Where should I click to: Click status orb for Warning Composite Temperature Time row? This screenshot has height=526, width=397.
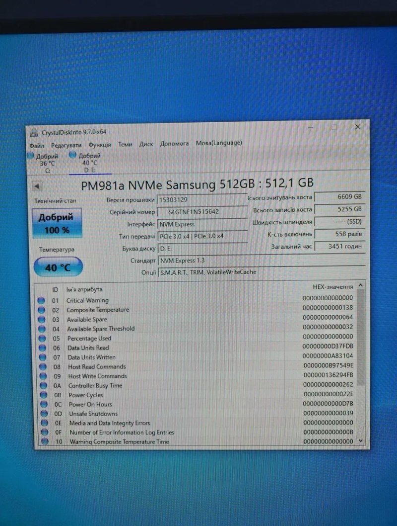[45, 441]
